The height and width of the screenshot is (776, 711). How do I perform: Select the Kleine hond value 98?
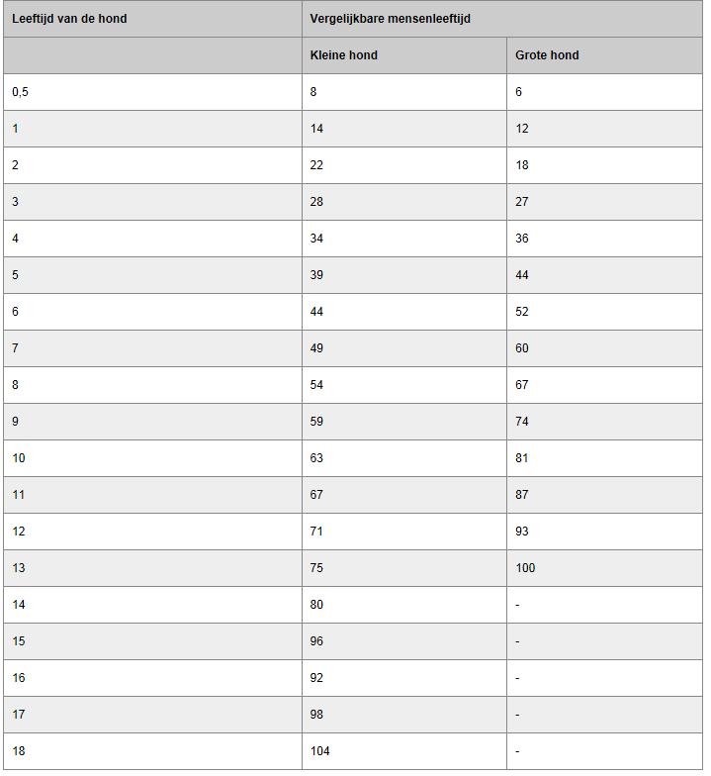pos(316,715)
